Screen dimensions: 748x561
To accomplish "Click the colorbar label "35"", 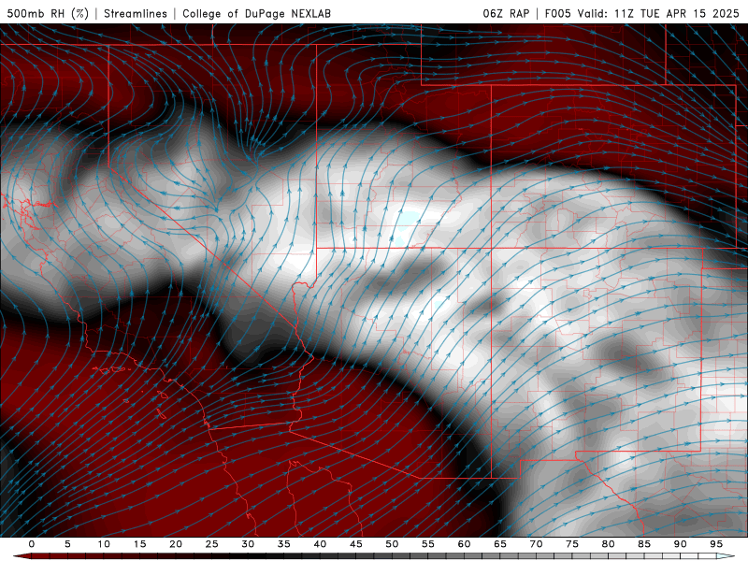I will (284, 544).
